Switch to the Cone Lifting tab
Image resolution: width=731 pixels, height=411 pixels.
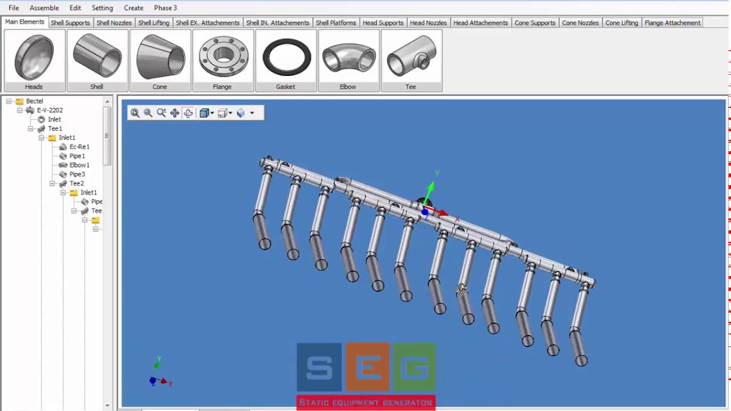coord(622,23)
